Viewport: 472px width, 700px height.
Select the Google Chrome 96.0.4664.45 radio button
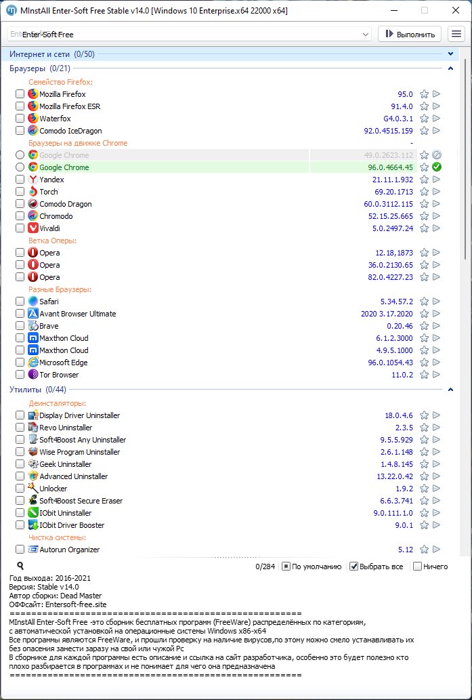pyautogui.click(x=20, y=167)
